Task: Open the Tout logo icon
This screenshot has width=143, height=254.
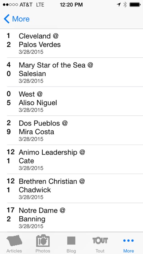Action: point(100,240)
